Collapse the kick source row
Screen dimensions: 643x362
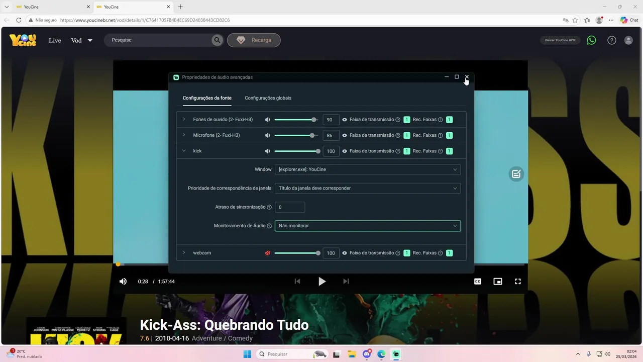(x=184, y=151)
